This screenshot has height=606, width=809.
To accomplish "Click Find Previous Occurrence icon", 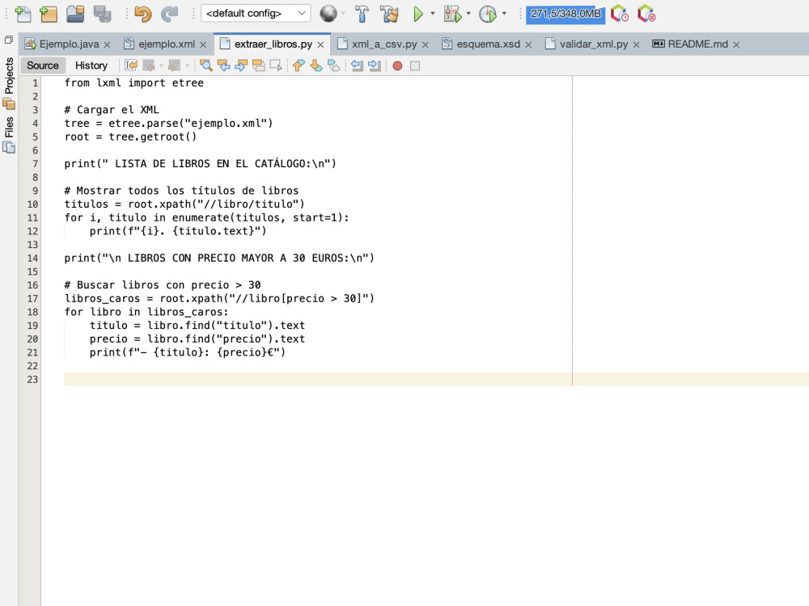I will coord(223,65).
